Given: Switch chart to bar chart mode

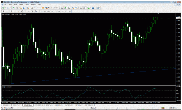Looking at the screenshot, I should 62,8.
